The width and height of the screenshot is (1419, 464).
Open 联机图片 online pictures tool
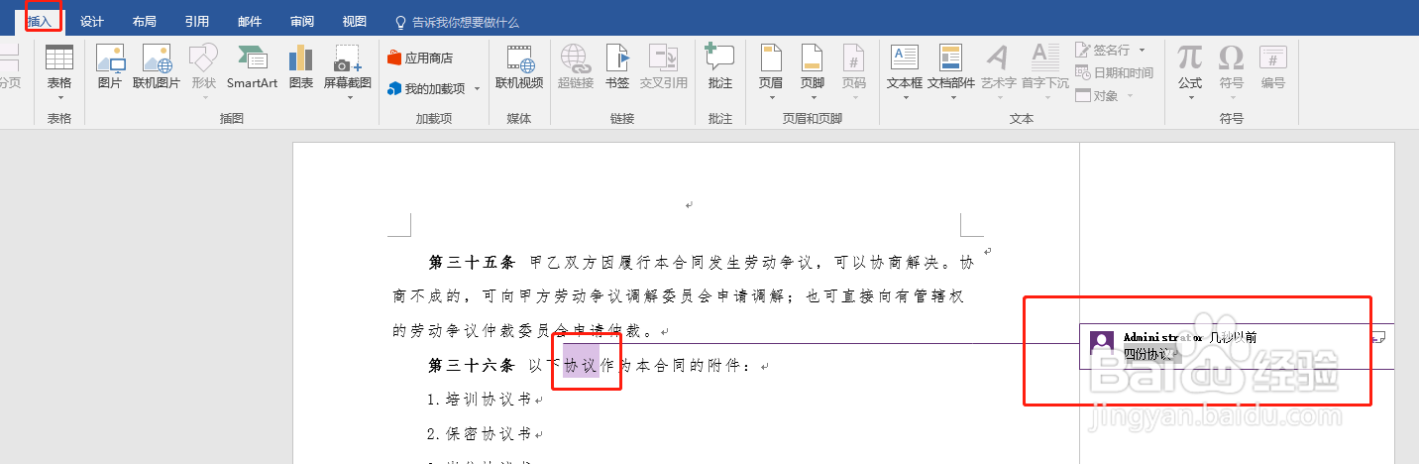157,68
